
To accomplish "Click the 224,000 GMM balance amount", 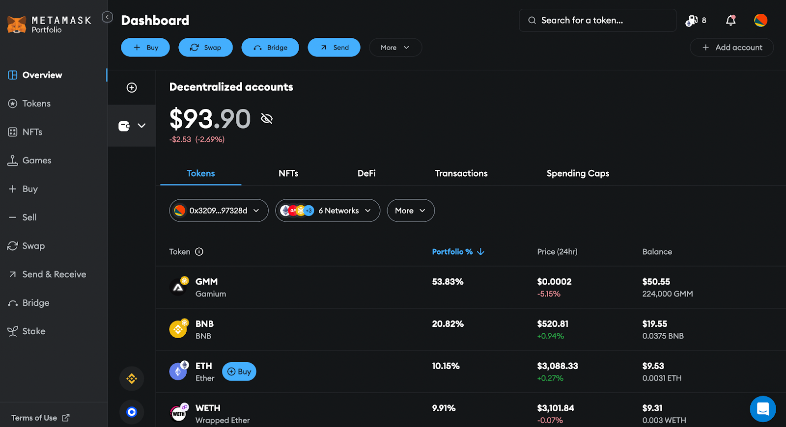I will click(x=668, y=294).
